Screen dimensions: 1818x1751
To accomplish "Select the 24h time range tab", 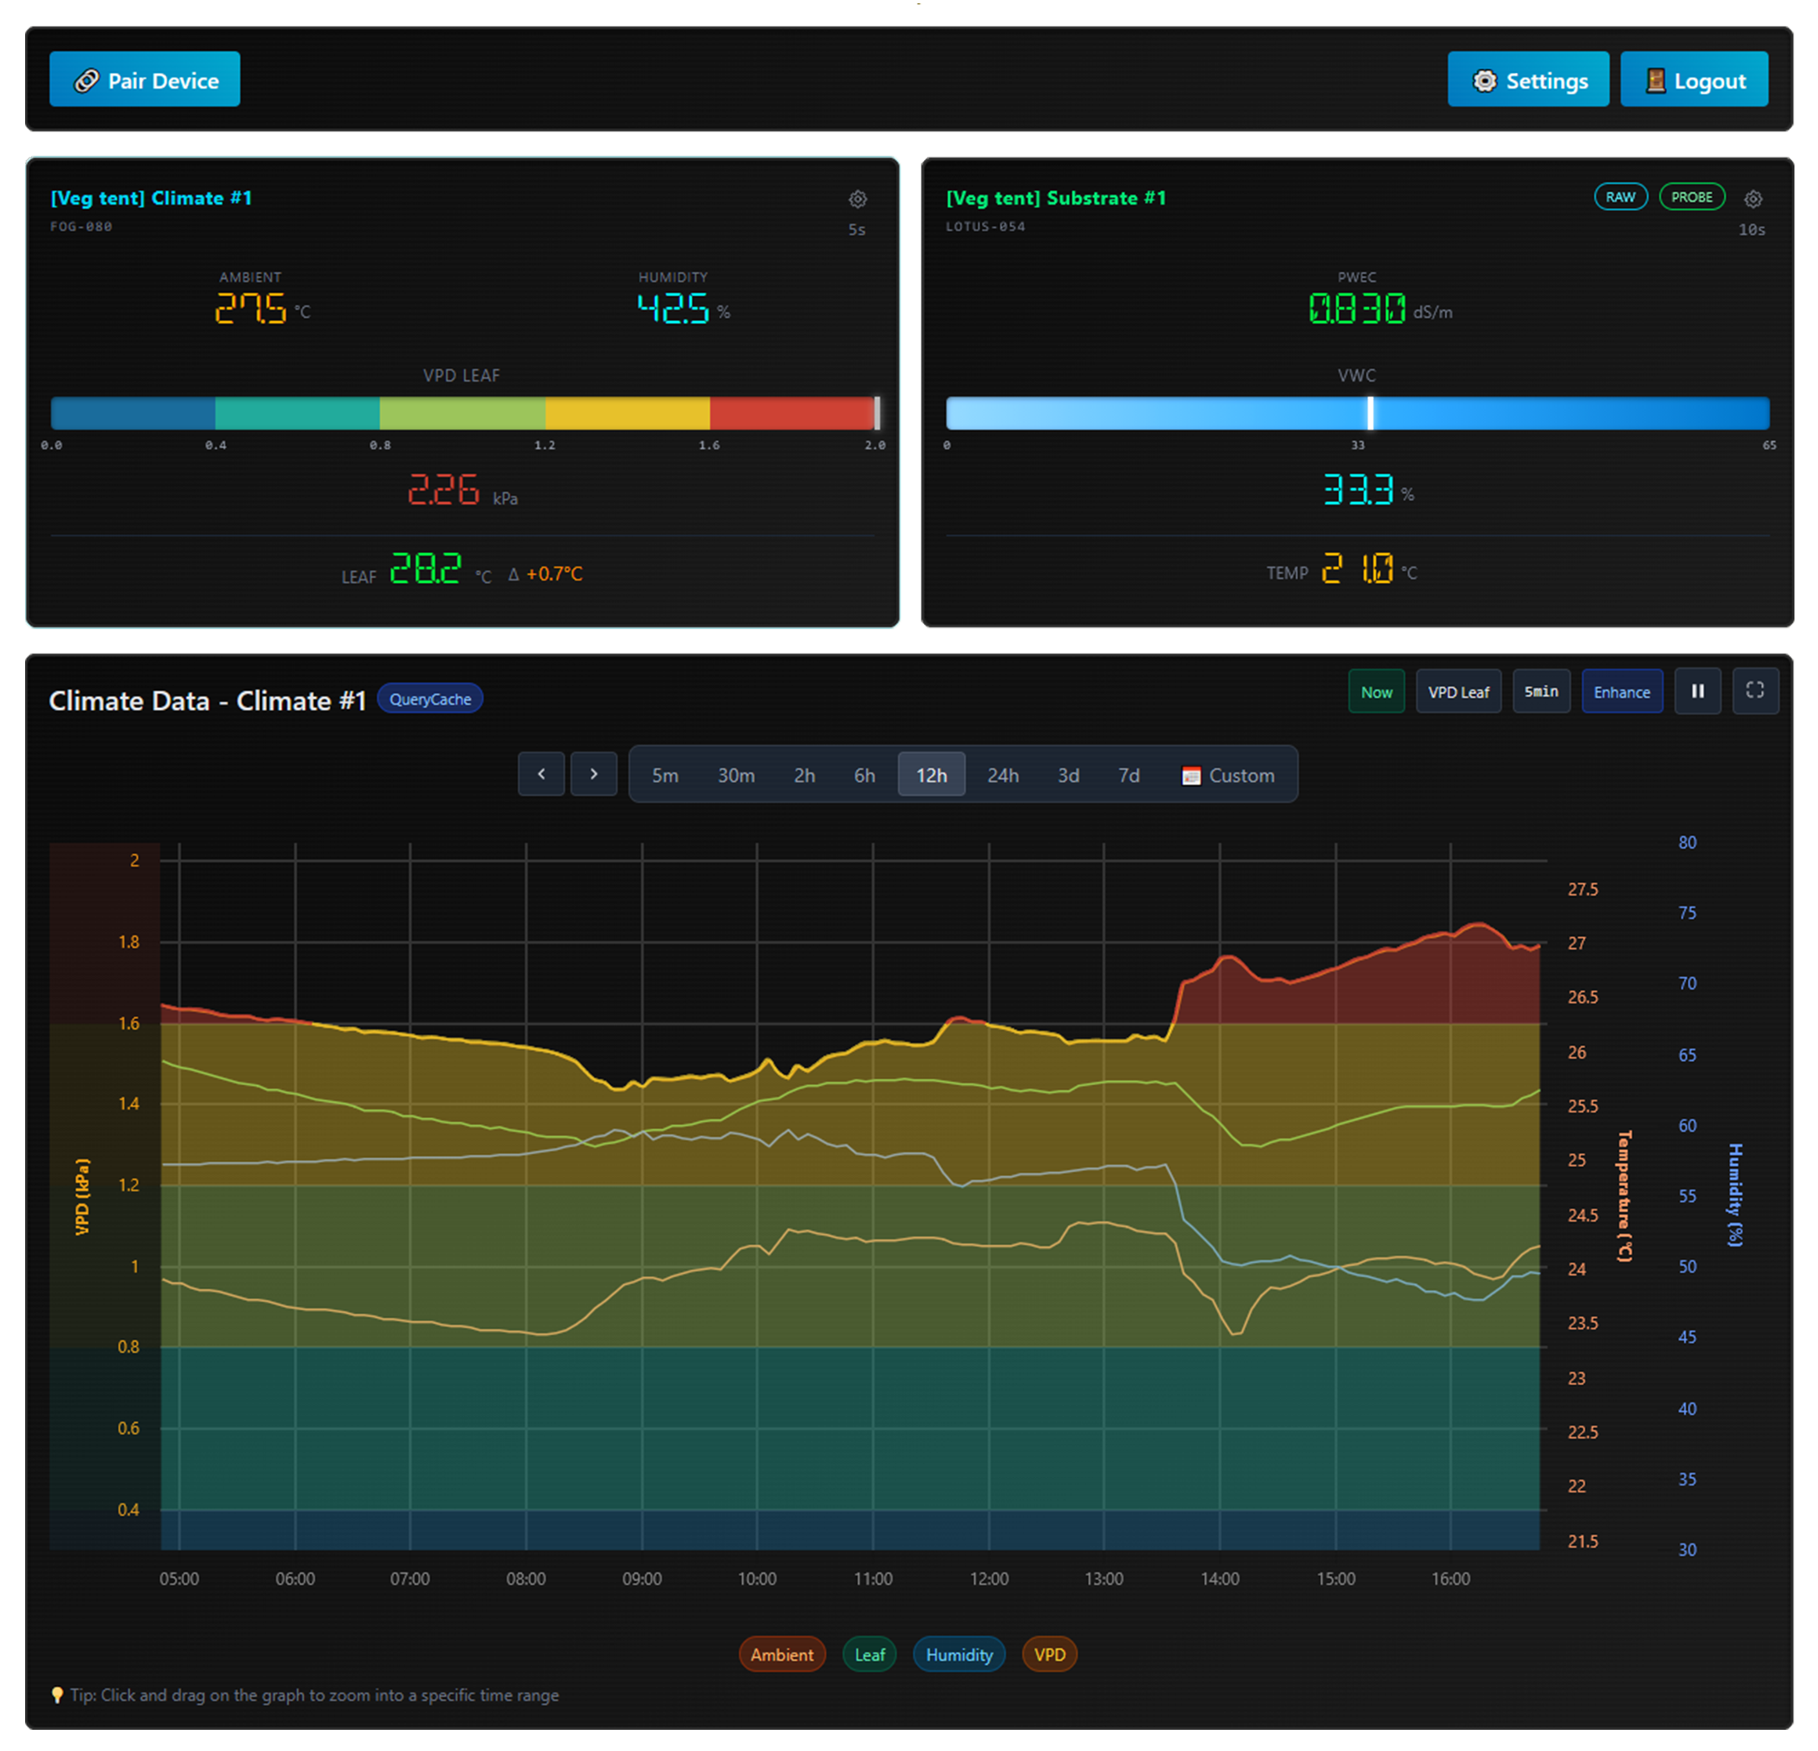I will click(1001, 776).
